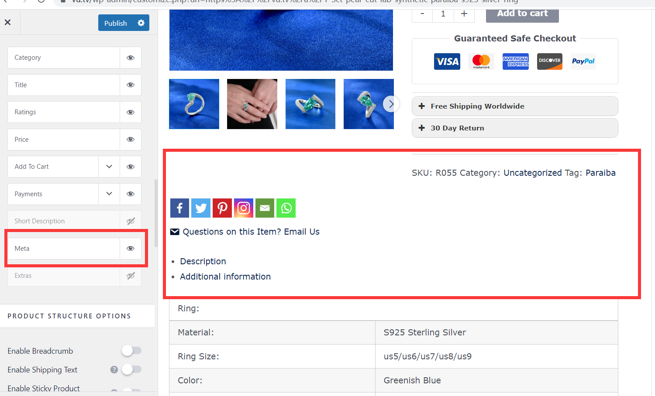Screen dimensions: 655x396
Task: Select fourth ring thumbnail image
Action: [369, 104]
